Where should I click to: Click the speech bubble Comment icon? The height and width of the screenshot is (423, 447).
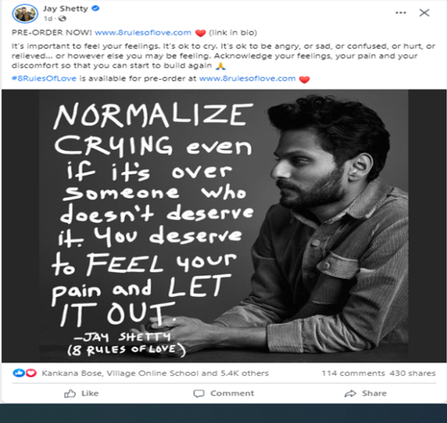point(199,394)
